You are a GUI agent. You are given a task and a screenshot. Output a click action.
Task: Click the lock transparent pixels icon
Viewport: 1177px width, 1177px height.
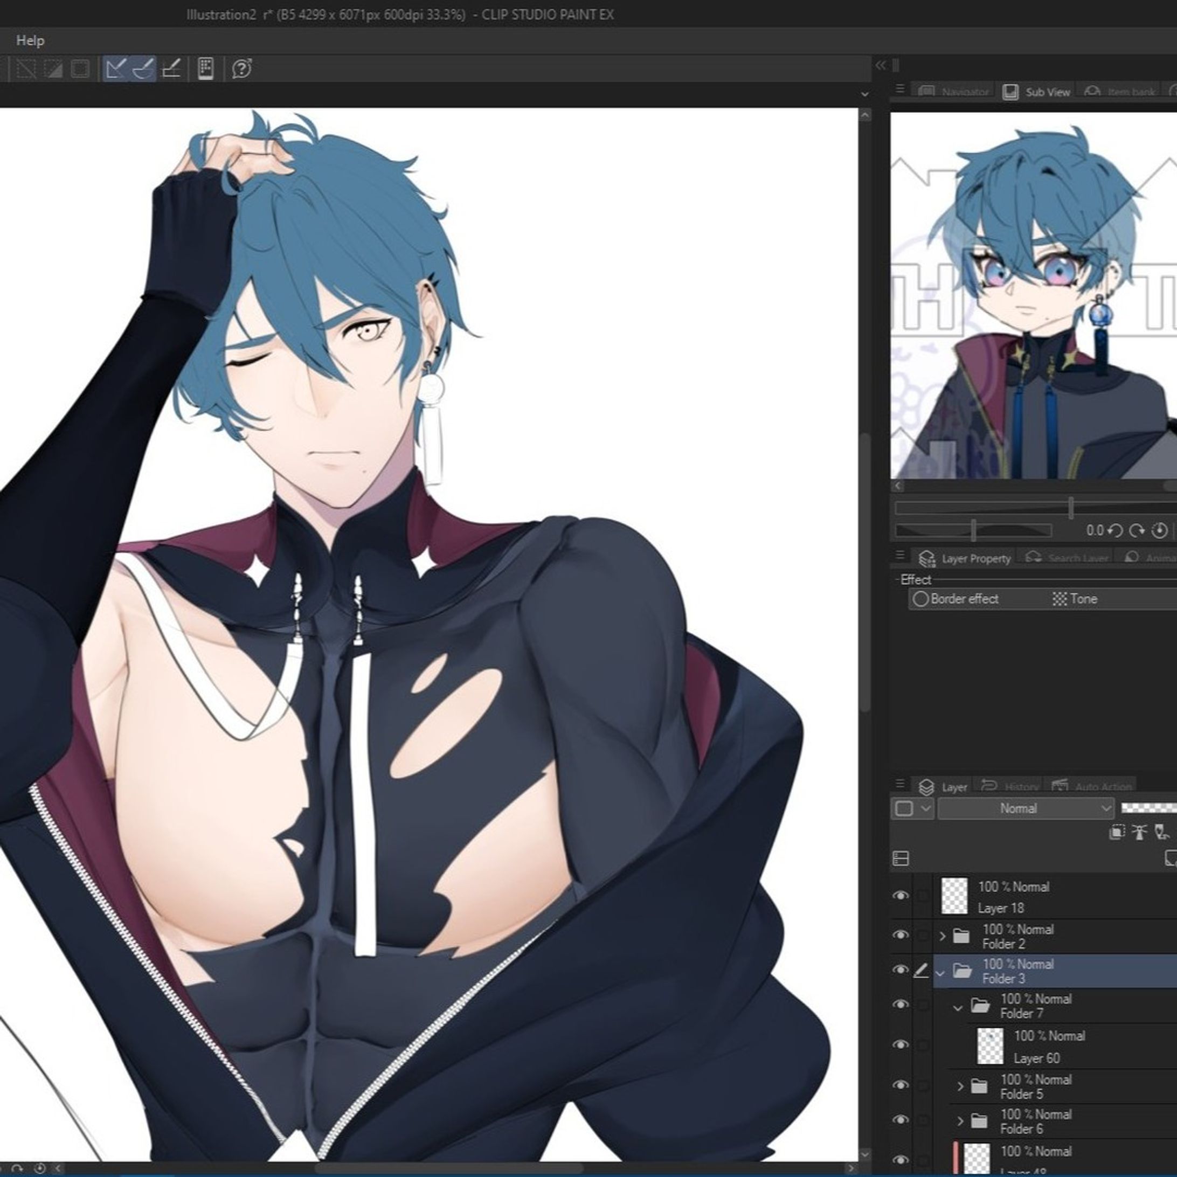pos(1161,832)
